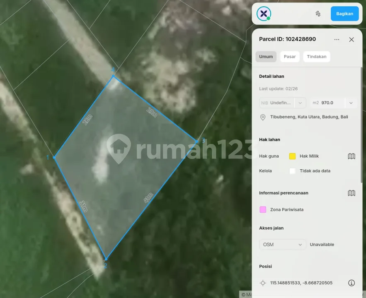Switch to the Umum tab
Viewport: 366px width, 298px height.
point(266,57)
